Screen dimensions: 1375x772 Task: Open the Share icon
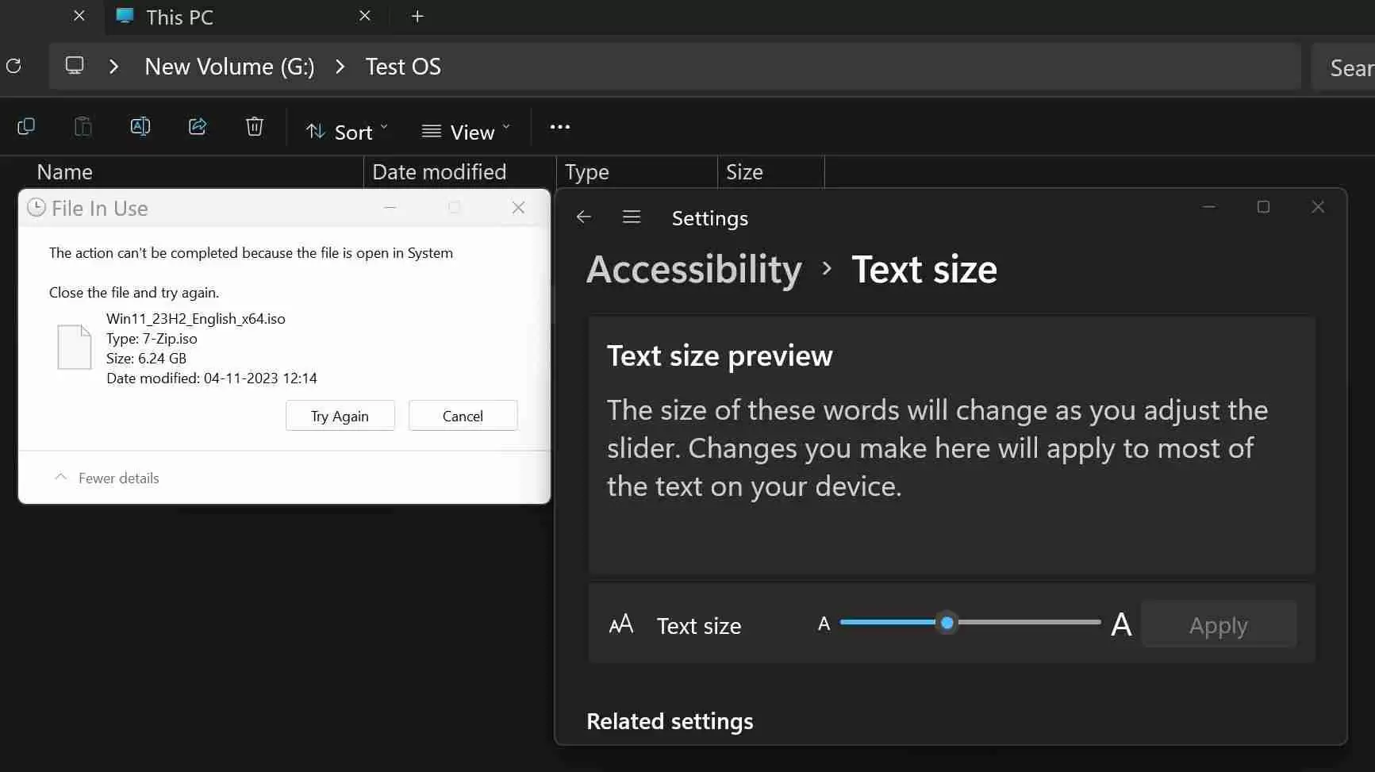pos(197,126)
